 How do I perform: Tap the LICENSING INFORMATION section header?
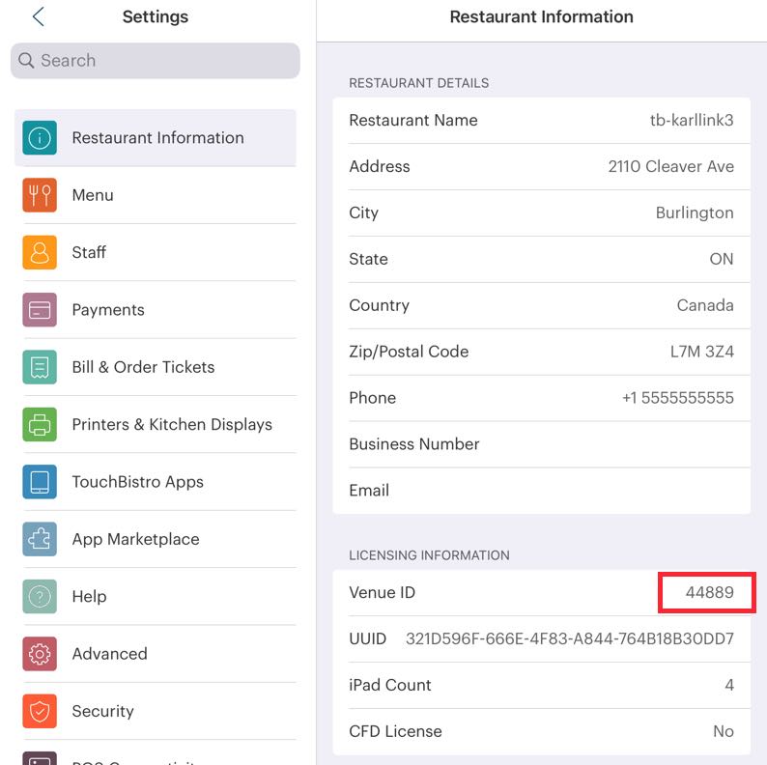pyautogui.click(x=429, y=555)
